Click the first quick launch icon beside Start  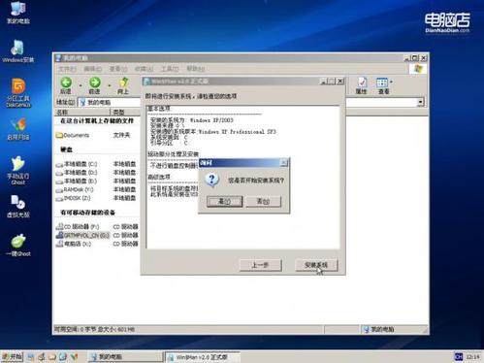(x=31, y=357)
